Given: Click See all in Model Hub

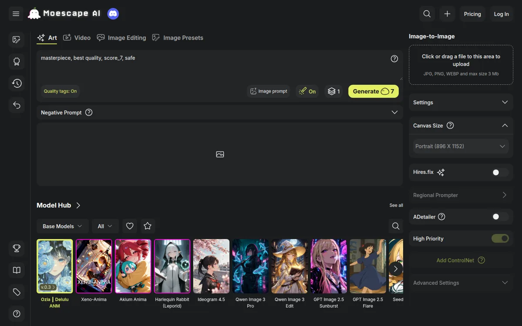Looking at the screenshot, I should [x=396, y=205].
